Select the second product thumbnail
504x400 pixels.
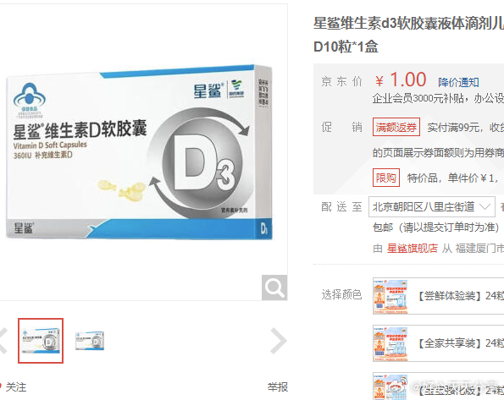[90, 341]
